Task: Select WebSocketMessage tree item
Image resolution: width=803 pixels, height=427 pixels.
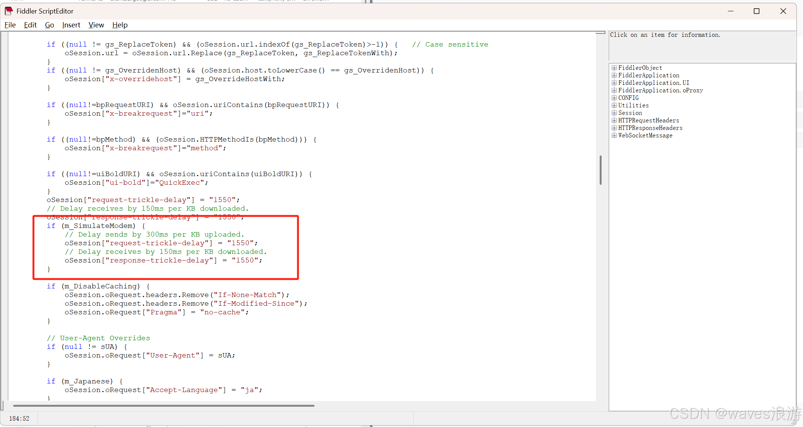Action: (x=645, y=136)
